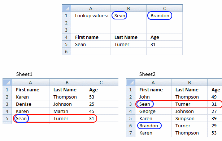Screen dimensions: 222x141
Task: Select column A header in Sheet1
Action: tap(30, 82)
